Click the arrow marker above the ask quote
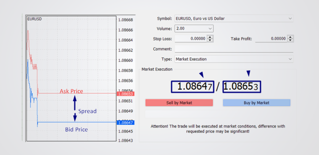The image size is (319, 155). [x=248, y=73]
